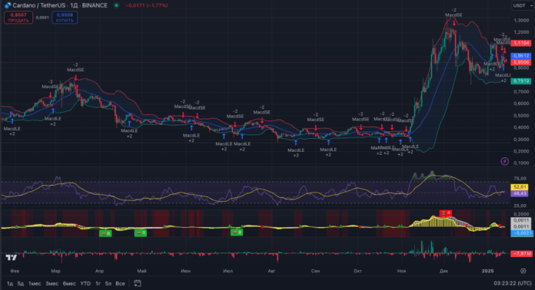Open the go-to-date calendar icon
Viewport: 535px width, 290px height.
[x=137, y=283]
